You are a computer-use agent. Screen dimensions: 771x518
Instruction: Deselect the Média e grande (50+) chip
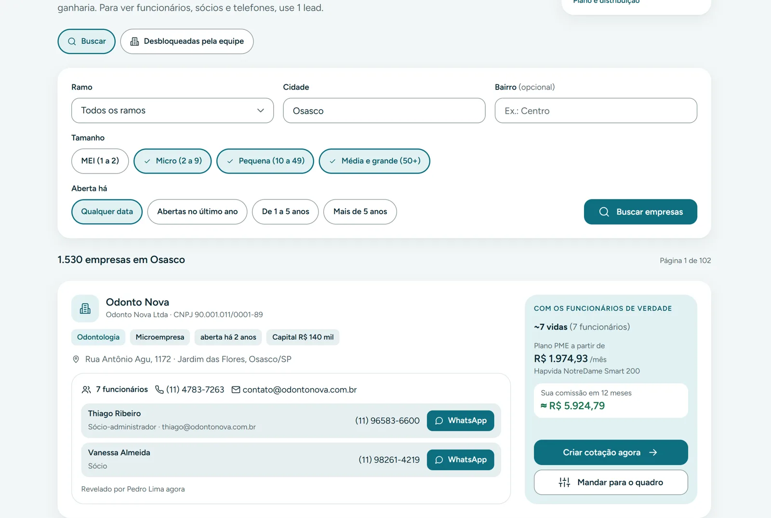(x=374, y=161)
